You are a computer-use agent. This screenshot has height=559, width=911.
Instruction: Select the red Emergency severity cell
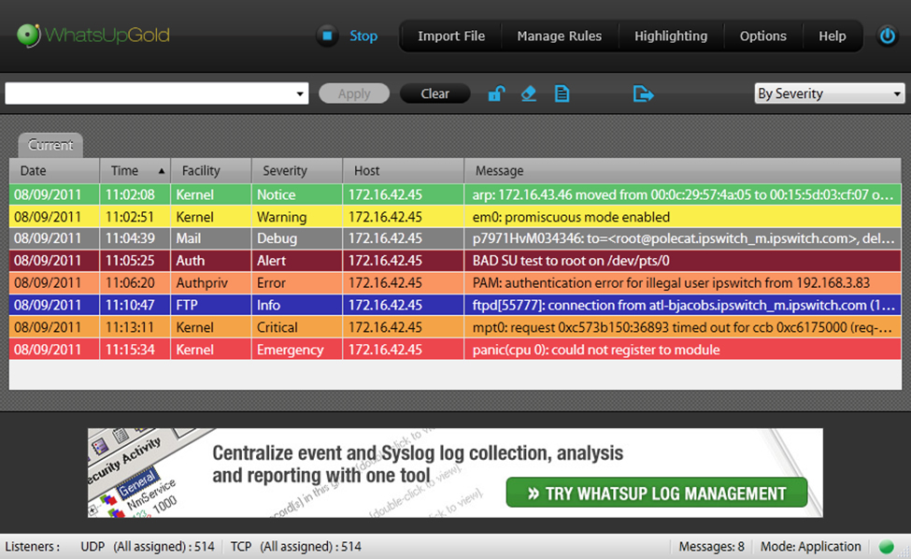297,350
